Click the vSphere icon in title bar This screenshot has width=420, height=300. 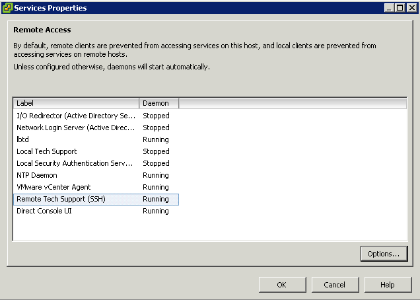pos(7,8)
